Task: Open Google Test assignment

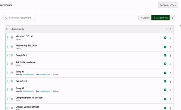Action: click(x=21, y=55)
